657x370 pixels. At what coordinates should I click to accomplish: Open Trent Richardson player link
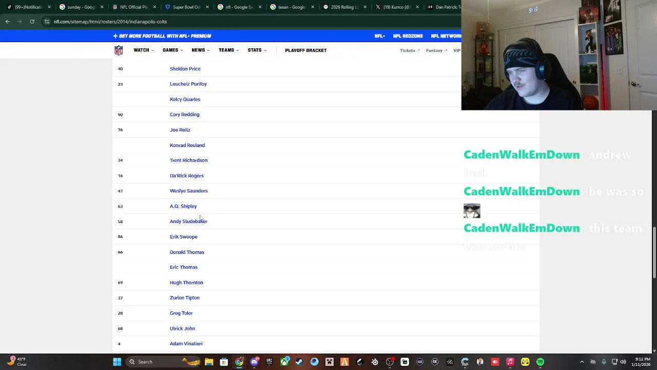coord(188,160)
